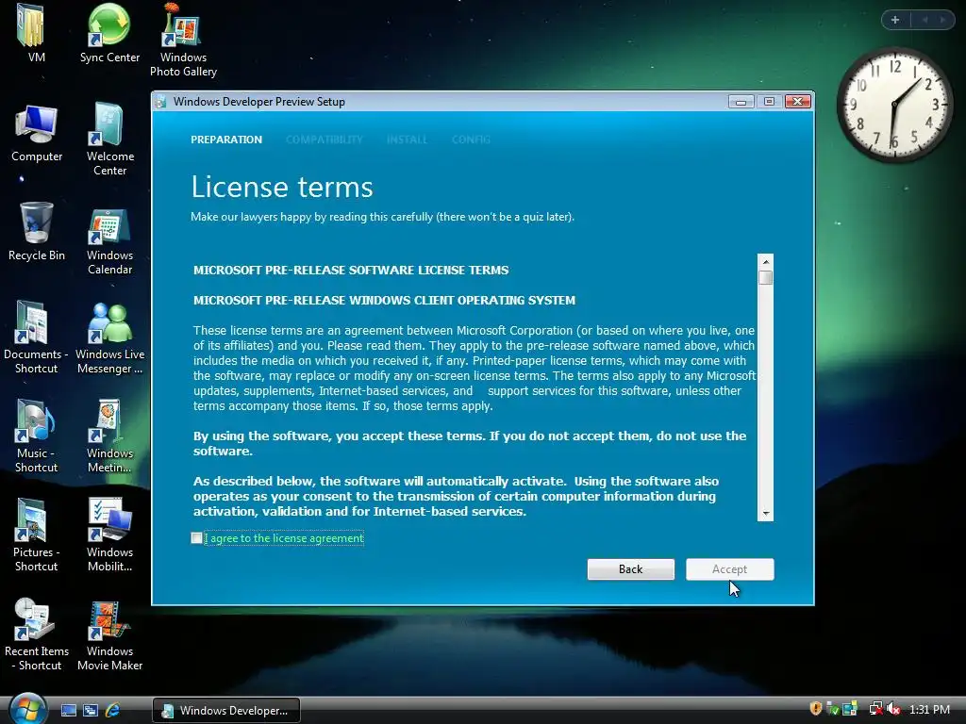The height and width of the screenshot is (724, 966).
Task: Click Show Desktop quick launch icon
Action: click(68, 710)
